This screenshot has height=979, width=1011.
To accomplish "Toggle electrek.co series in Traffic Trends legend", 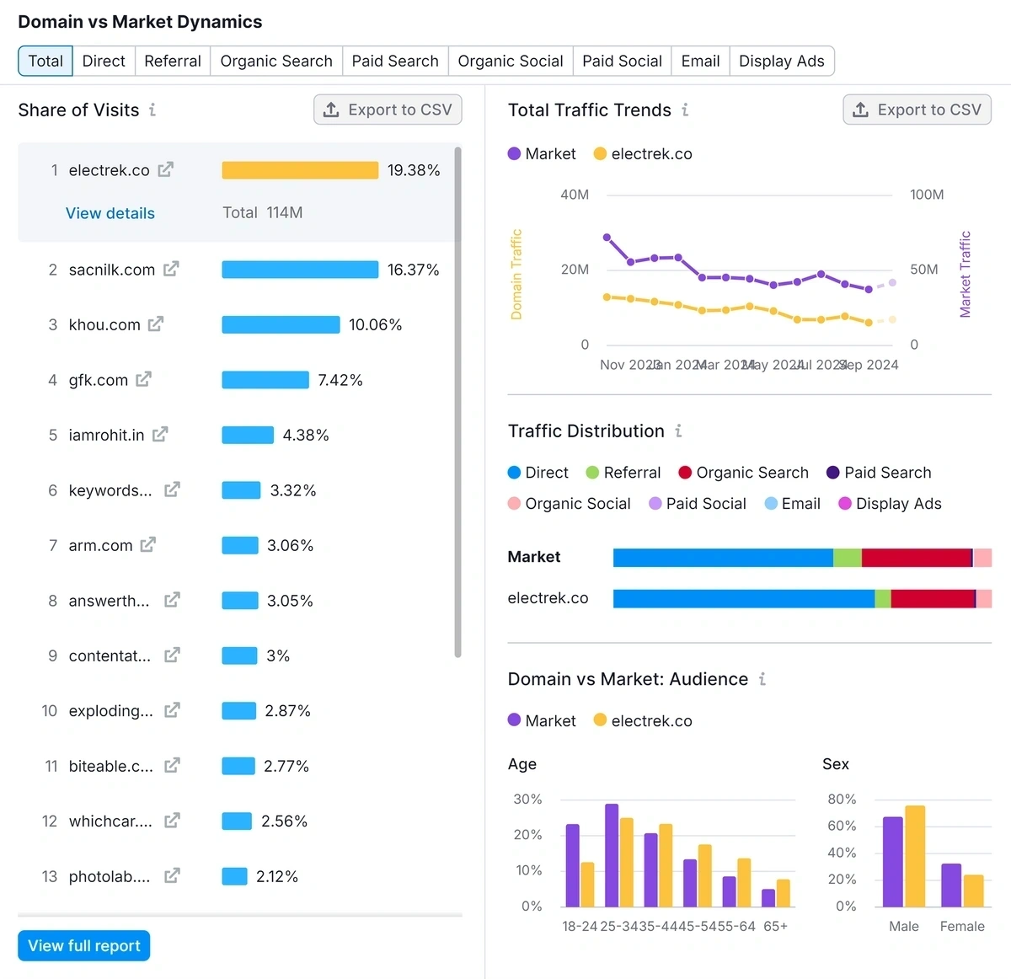I will click(643, 154).
